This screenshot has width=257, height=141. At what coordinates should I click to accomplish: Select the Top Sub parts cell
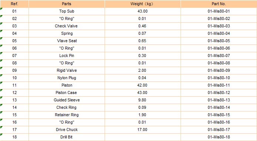(67, 11)
